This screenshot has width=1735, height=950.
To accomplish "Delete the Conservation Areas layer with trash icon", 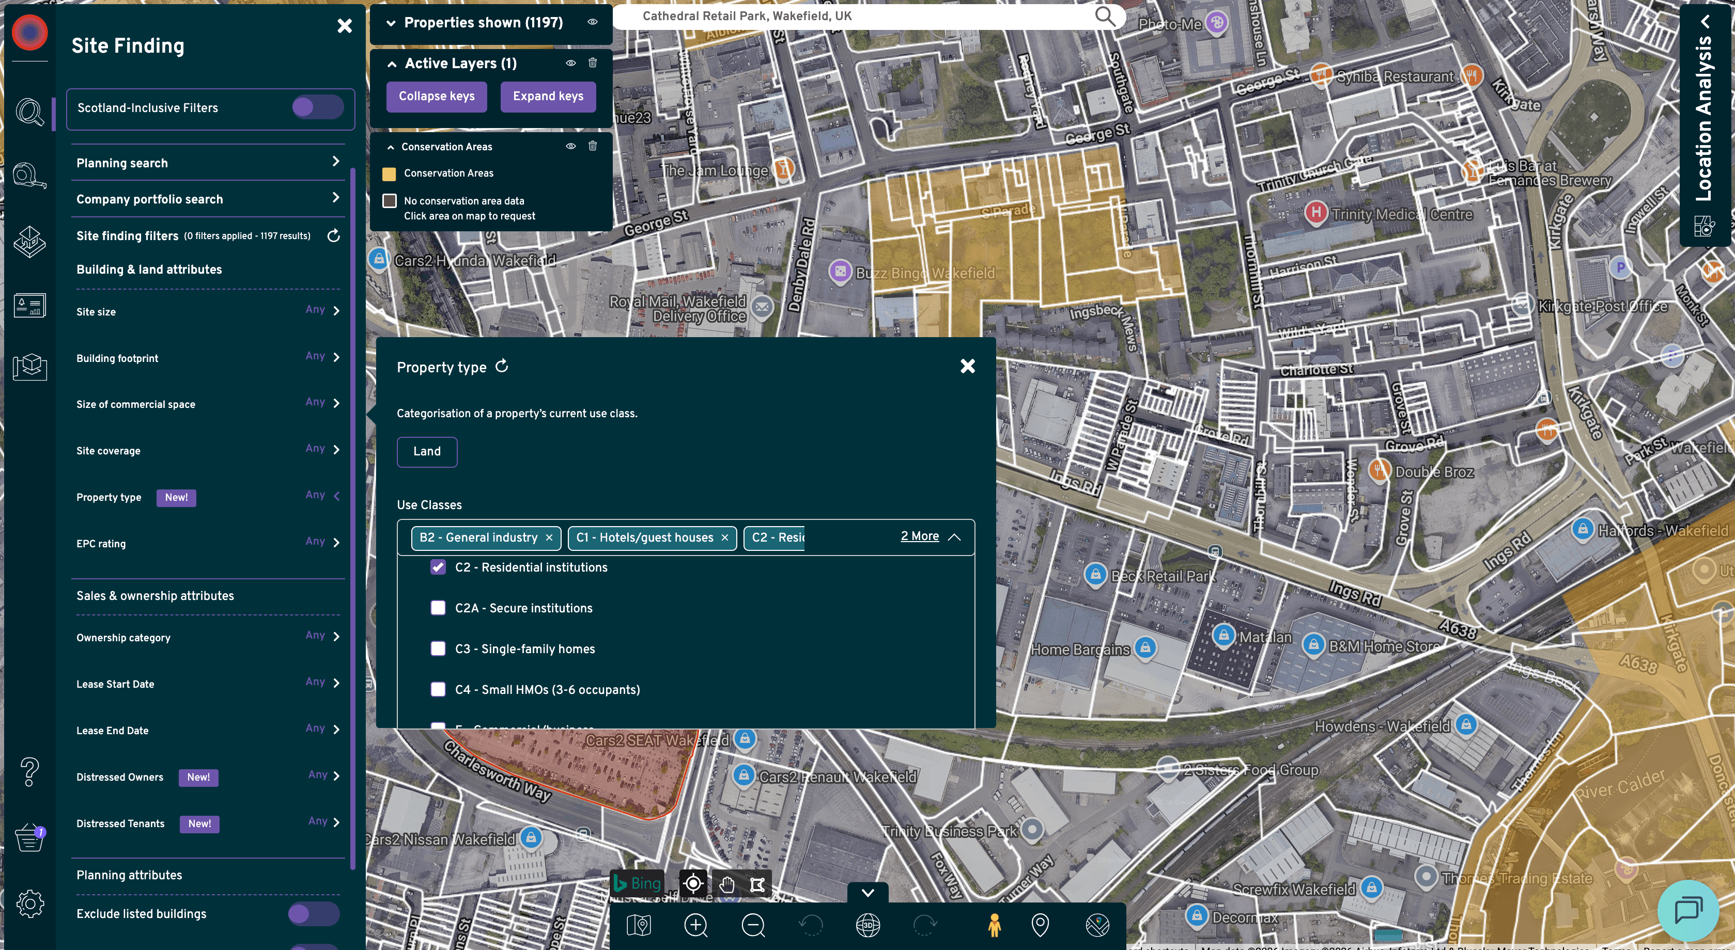I will (x=593, y=146).
